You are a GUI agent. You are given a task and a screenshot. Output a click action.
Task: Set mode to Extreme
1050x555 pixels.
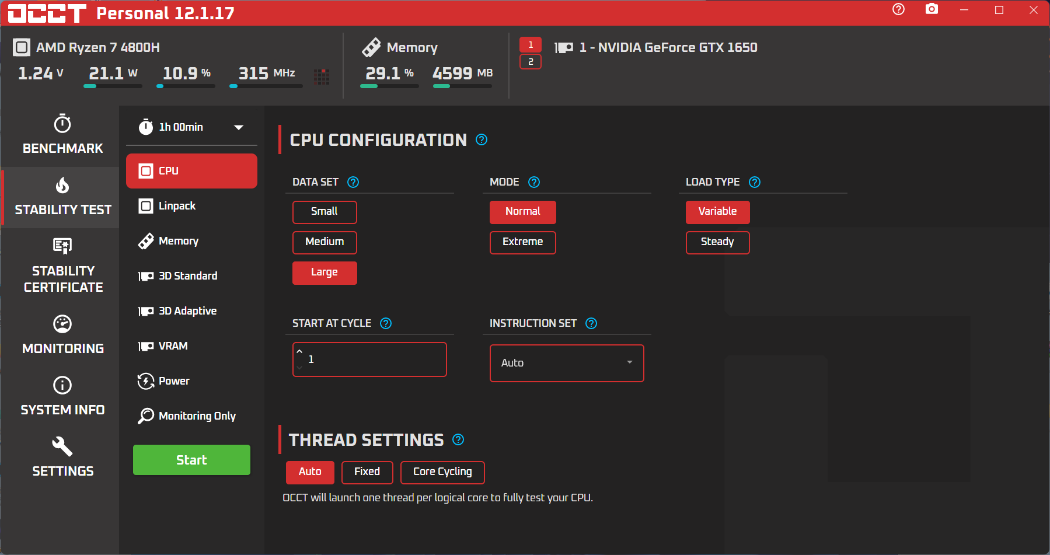click(x=523, y=242)
